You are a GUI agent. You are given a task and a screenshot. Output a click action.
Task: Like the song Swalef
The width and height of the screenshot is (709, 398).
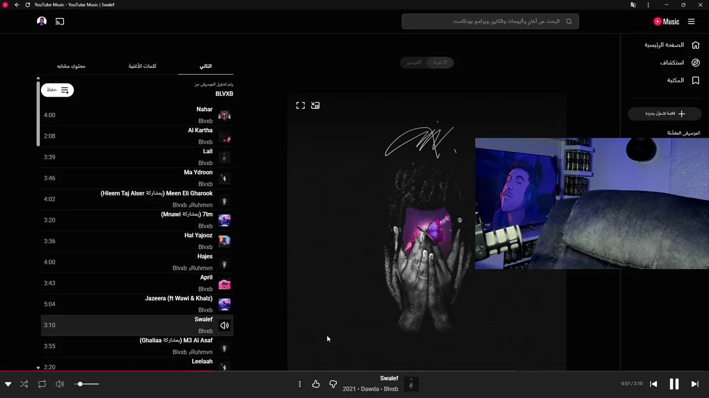[x=316, y=384]
